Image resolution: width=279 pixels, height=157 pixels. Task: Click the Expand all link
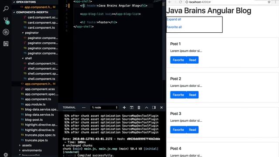pos(174,19)
